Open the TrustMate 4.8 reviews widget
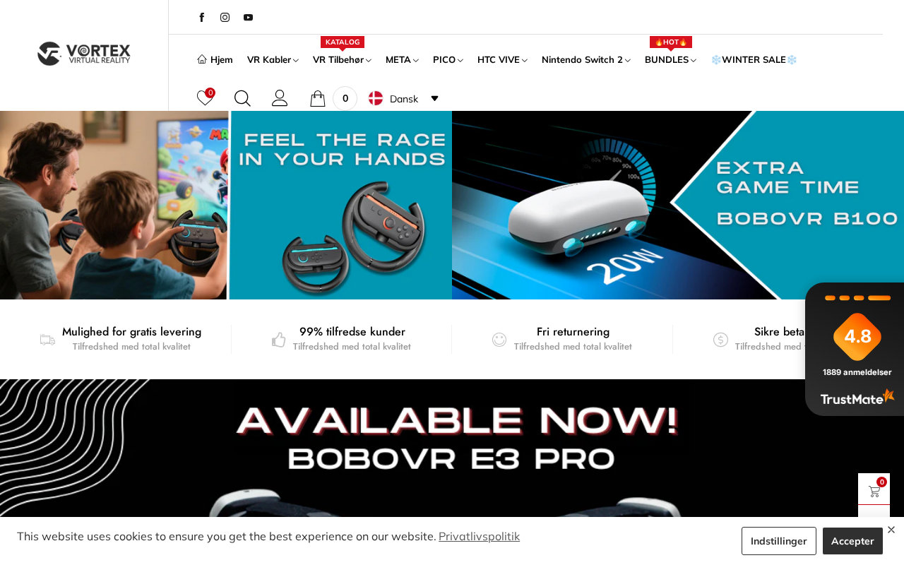Image resolution: width=904 pixels, height=565 pixels. [x=855, y=349]
